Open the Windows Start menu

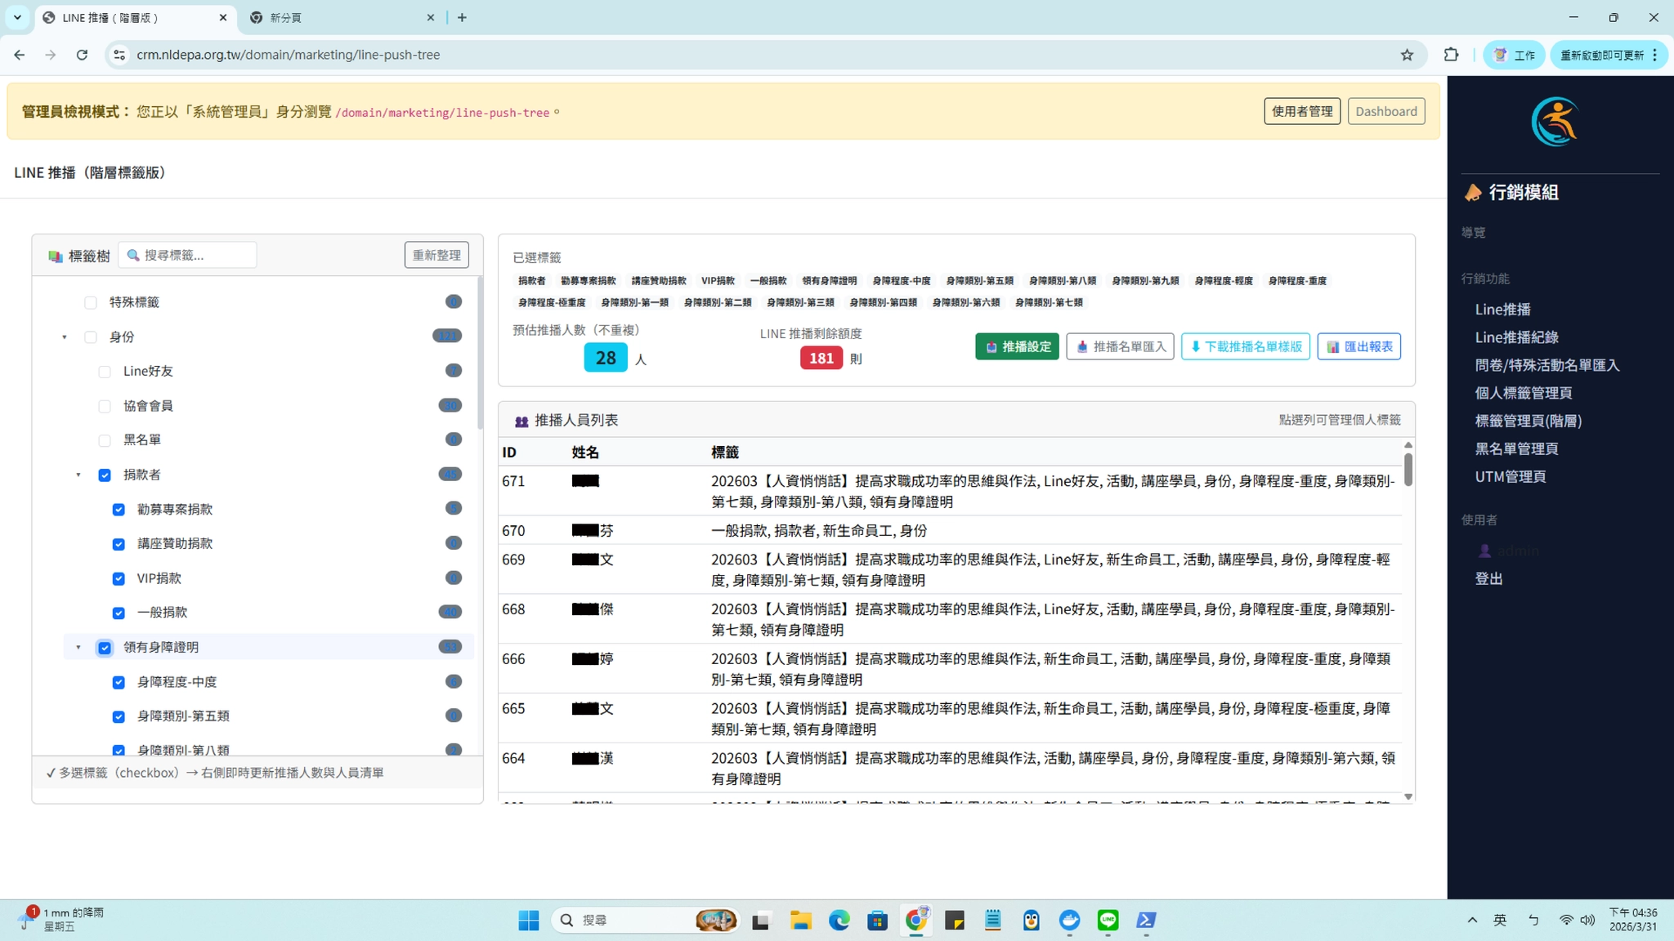click(x=528, y=921)
